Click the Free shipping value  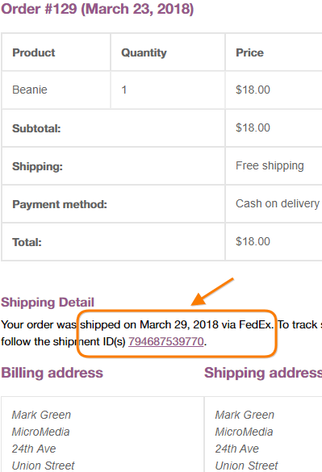(x=270, y=166)
